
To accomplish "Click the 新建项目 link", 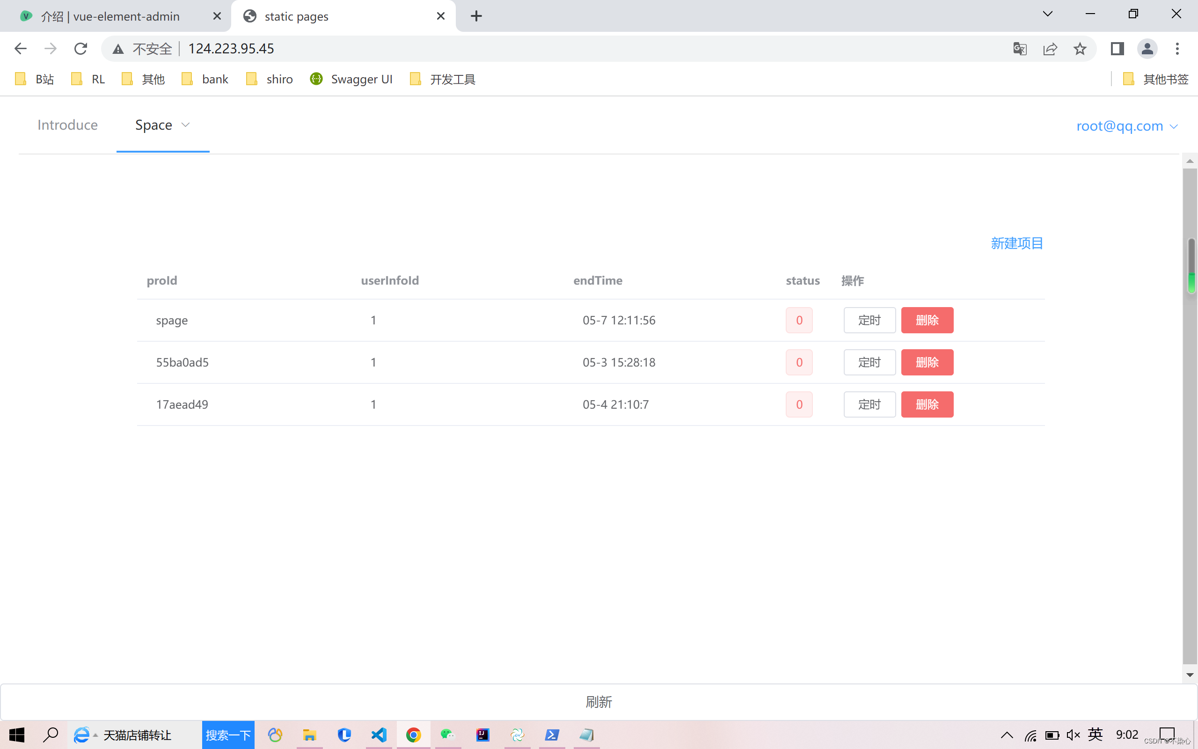I will point(1017,243).
